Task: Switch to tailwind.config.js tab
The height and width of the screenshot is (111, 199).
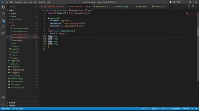Action: [122, 6]
